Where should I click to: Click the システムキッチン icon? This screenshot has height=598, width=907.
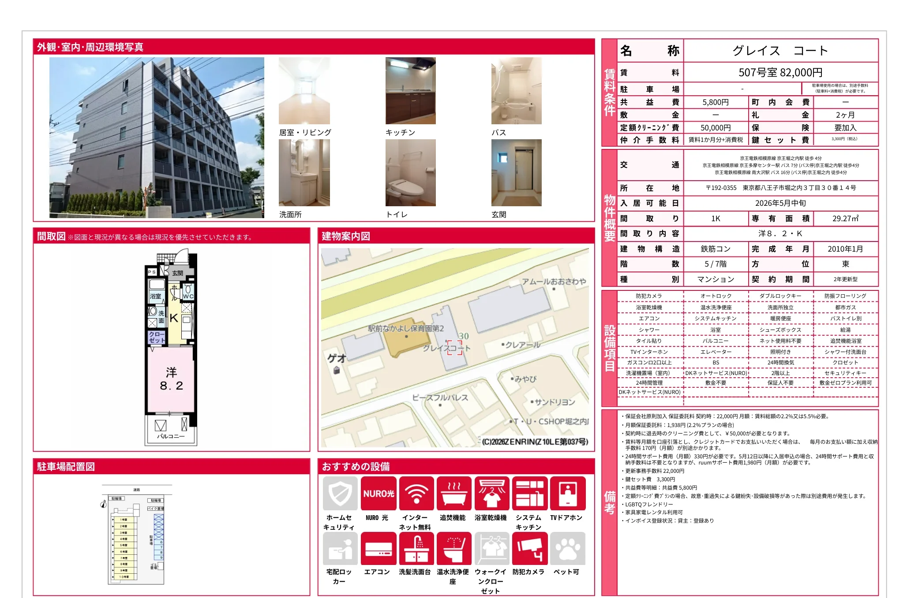coord(529,494)
